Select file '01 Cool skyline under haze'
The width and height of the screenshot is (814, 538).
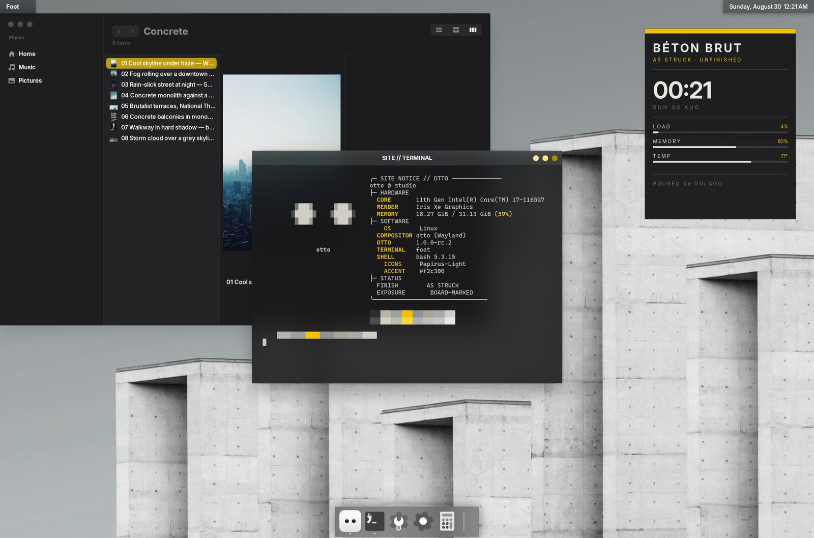tap(161, 63)
